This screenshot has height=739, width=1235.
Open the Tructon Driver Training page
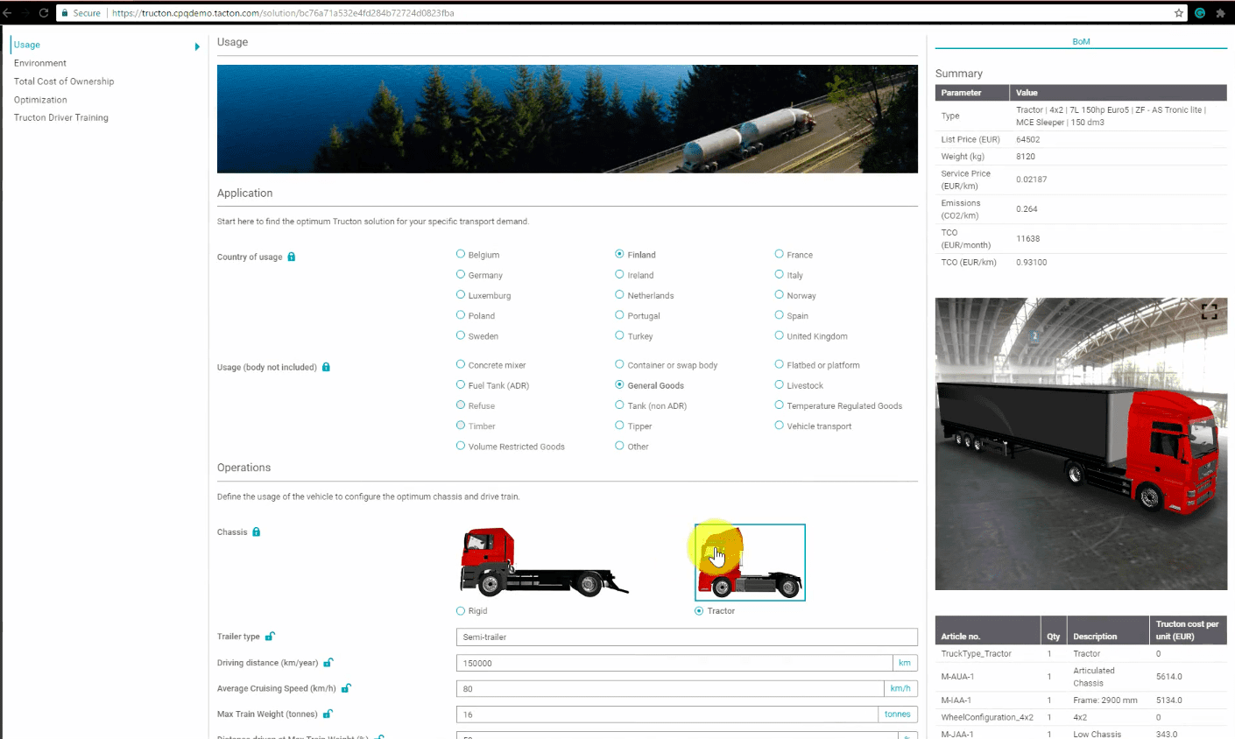61,117
